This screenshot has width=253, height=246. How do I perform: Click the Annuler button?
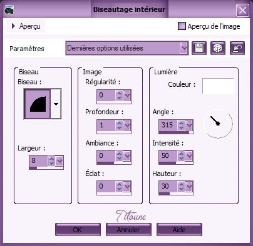[128, 230]
